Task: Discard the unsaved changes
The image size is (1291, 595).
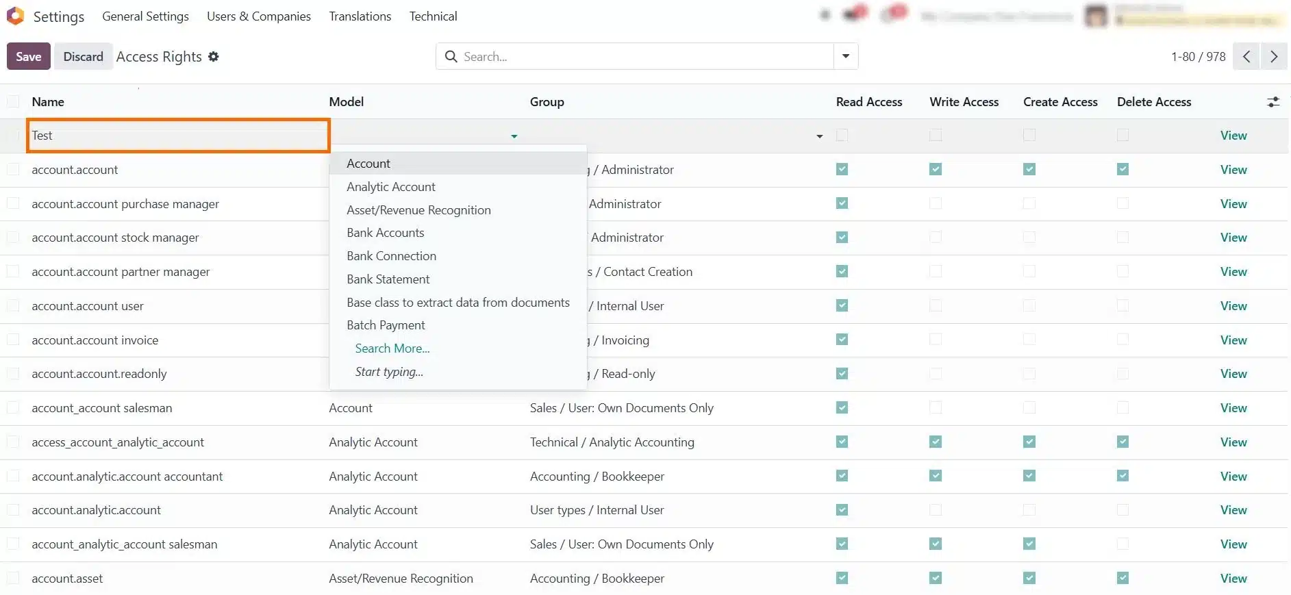Action: 84,57
